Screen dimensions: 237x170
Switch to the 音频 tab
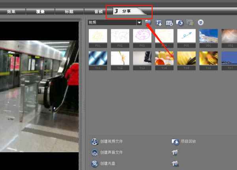pyautogui.click(x=98, y=11)
